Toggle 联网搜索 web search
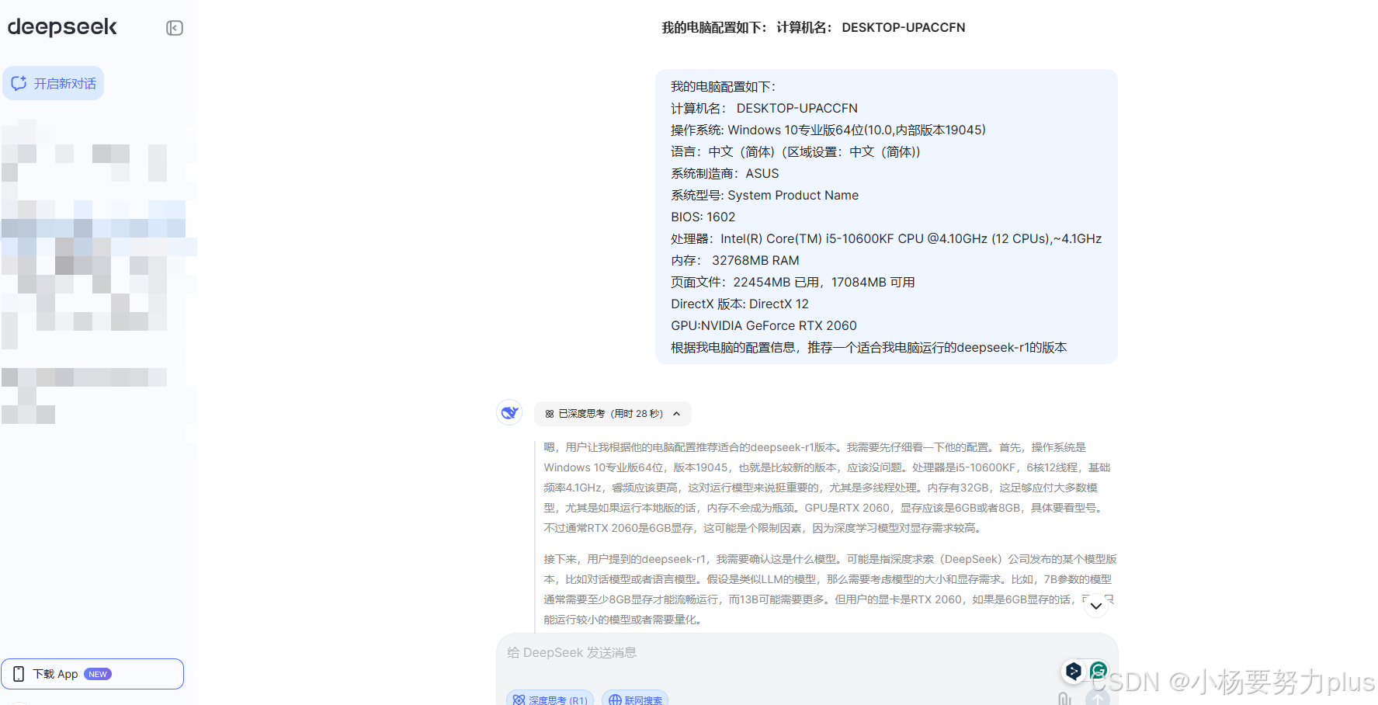Screen dimensions: 1378x705 (635, 700)
